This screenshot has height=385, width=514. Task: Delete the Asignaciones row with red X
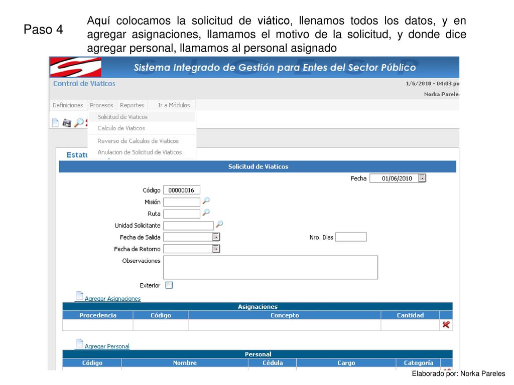pos(446,325)
